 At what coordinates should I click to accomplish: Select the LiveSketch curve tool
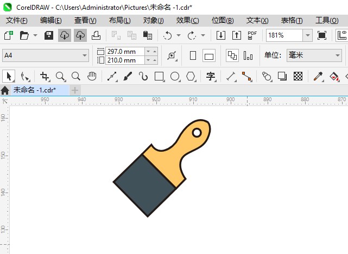(x=143, y=77)
